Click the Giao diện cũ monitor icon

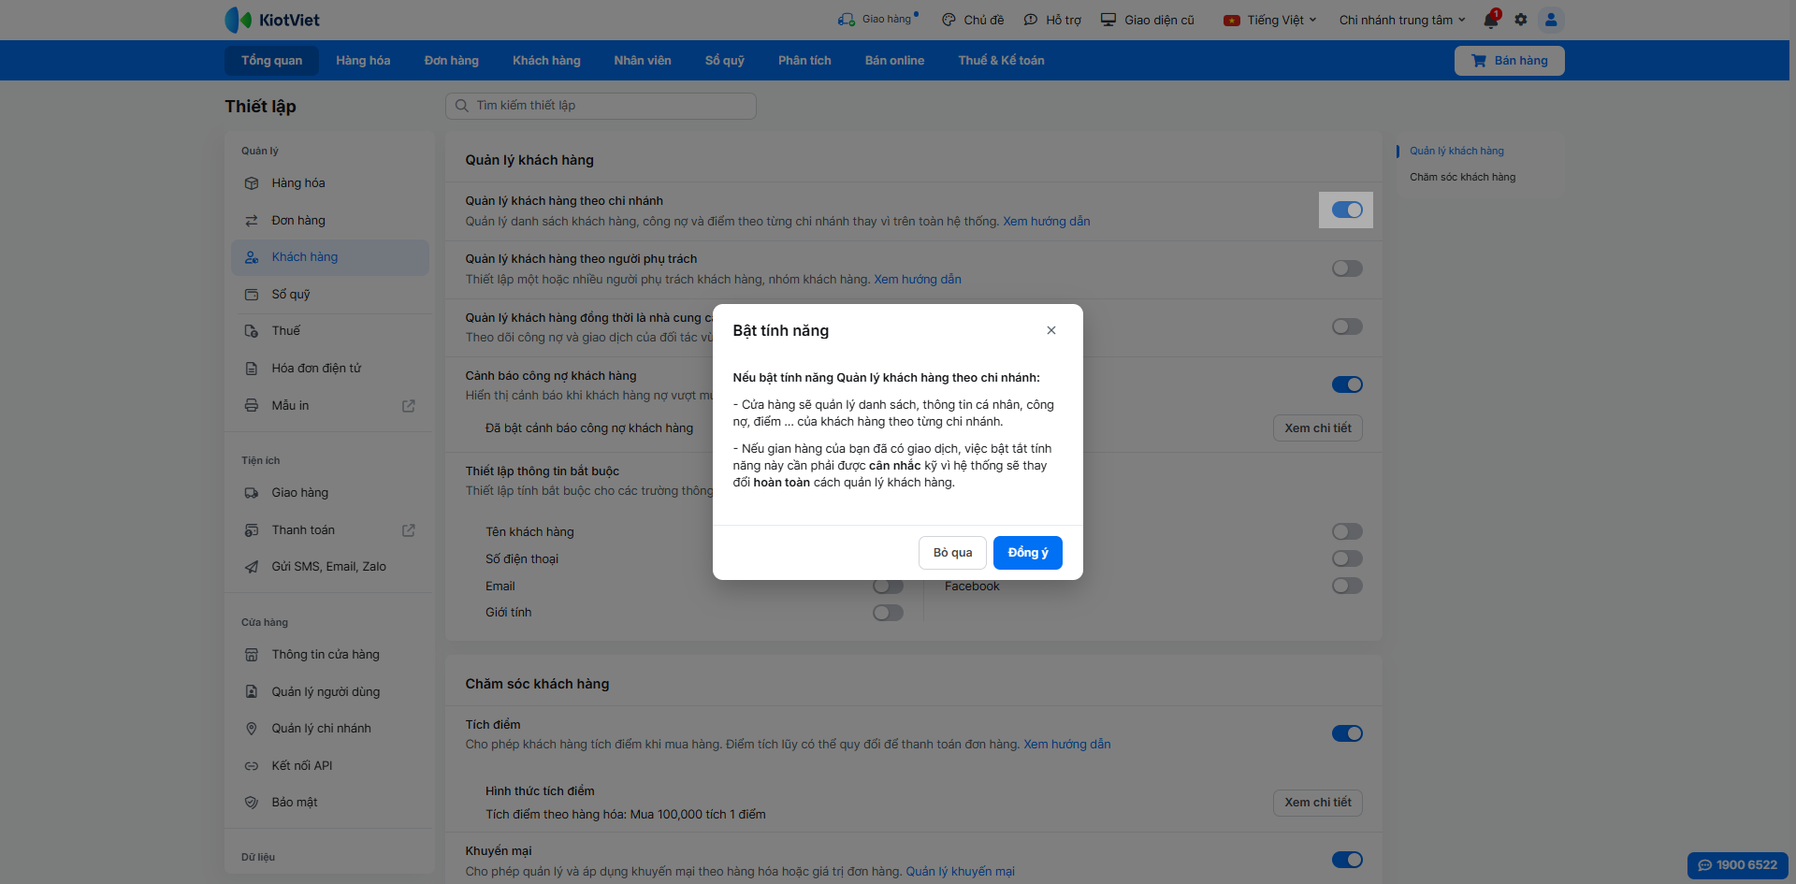point(1108,20)
